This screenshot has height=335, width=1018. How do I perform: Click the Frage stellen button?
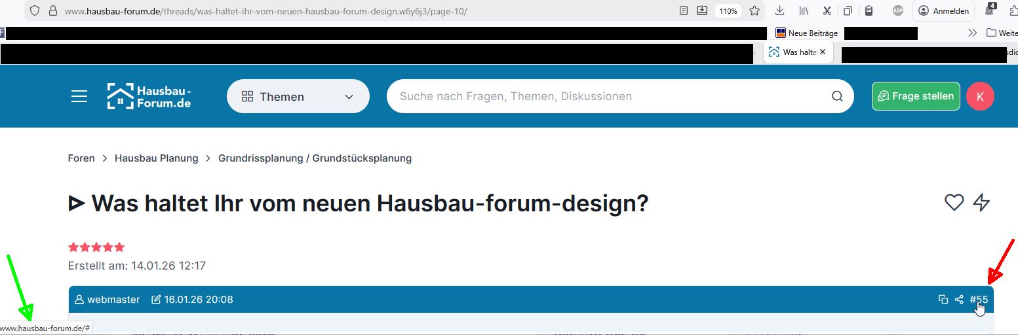click(x=916, y=96)
